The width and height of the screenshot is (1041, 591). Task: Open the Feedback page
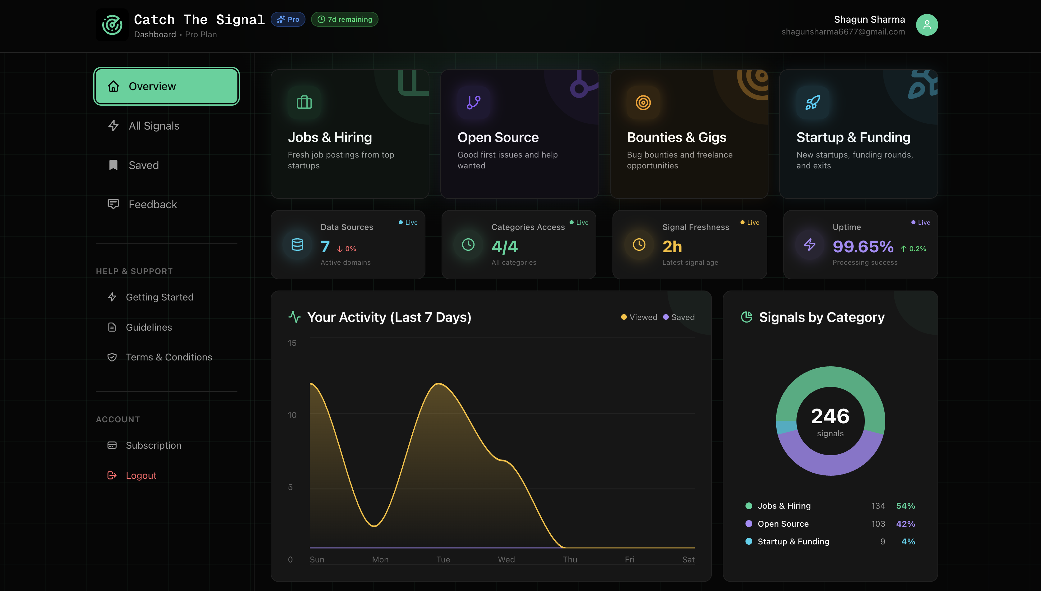click(x=153, y=204)
